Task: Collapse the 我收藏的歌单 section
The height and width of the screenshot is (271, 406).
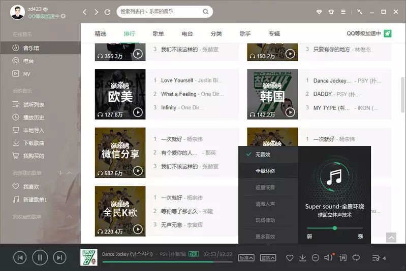Action: (70, 216)
